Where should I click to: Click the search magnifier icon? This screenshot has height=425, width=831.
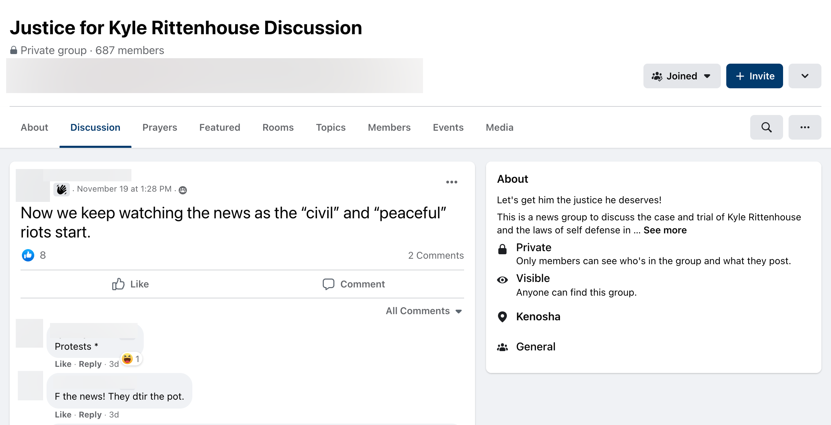(766, 127)
